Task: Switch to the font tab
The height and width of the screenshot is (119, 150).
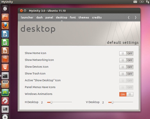Action: pos(73,17)
